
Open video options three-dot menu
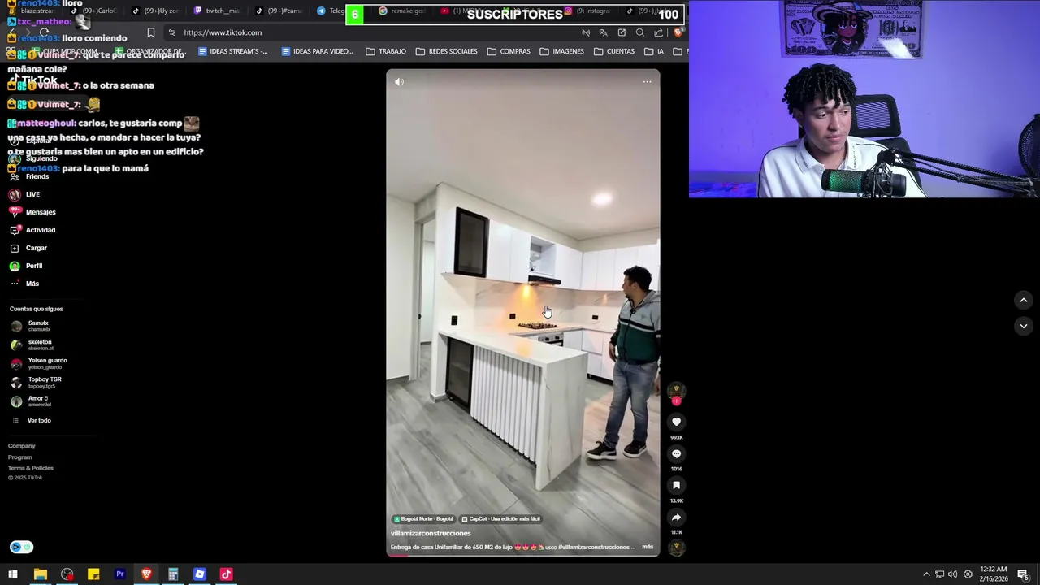coord(647,81)
